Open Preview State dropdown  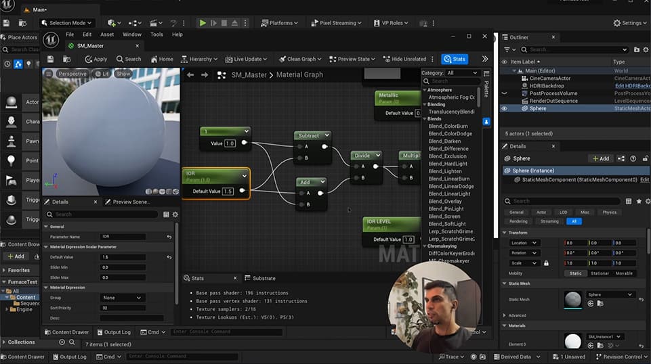(352, 59)
